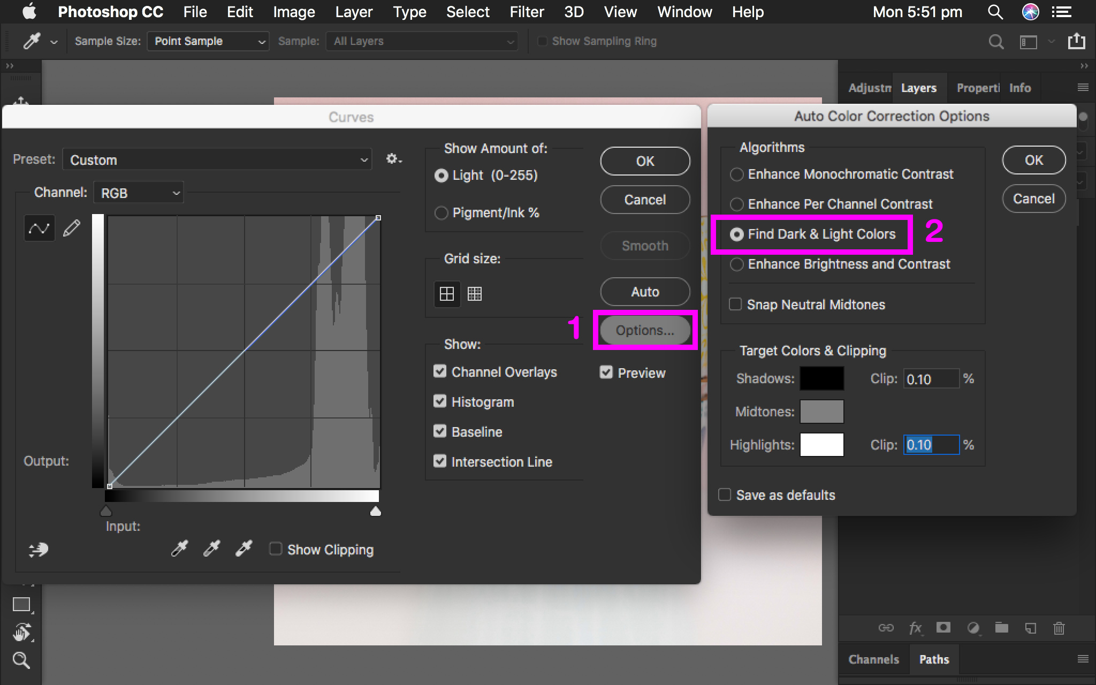
Task: Select the white point eyedropper in Curves
Action: pos(244,549)
